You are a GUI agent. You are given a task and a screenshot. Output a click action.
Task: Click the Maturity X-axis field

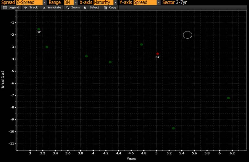103,2
